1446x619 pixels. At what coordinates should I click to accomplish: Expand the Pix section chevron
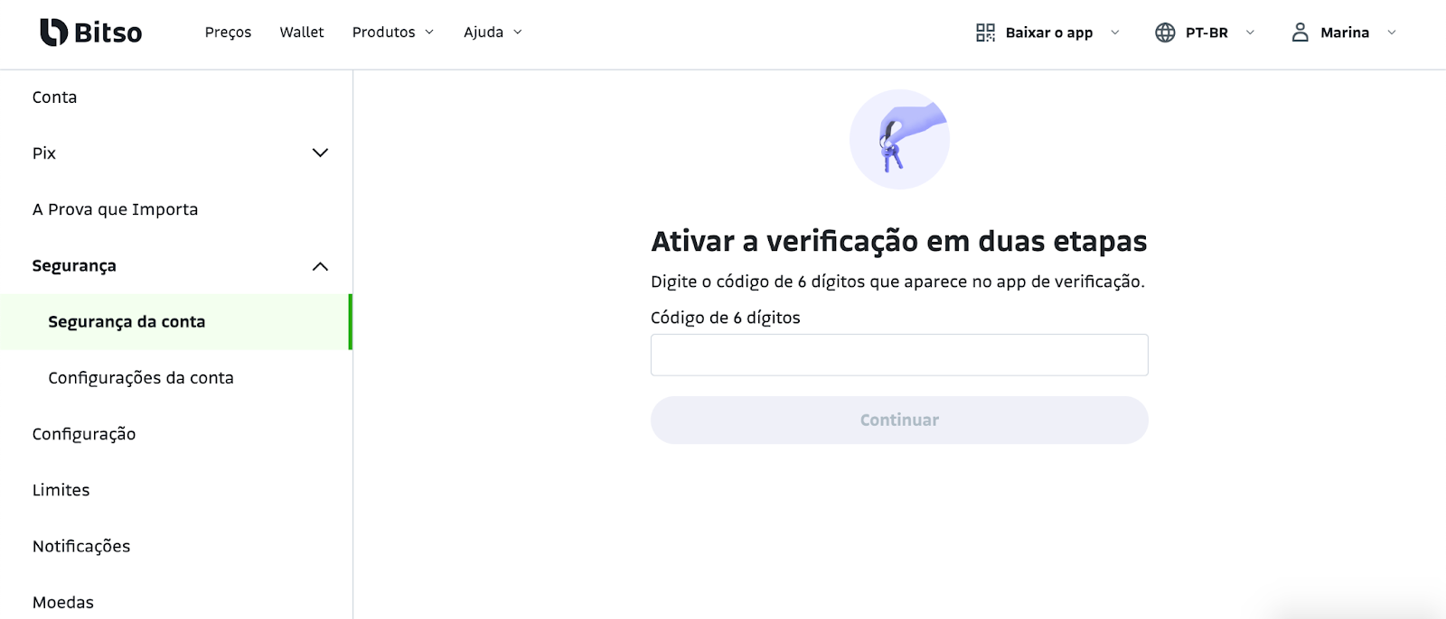320,152
